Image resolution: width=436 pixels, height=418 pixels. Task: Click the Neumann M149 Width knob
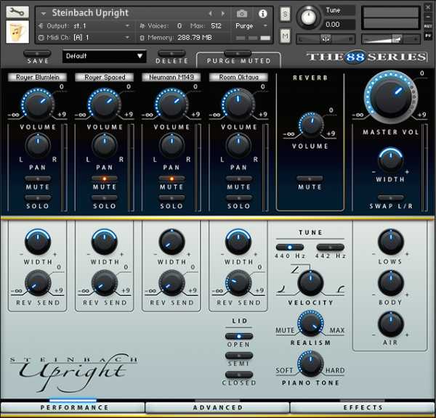[171, 242]
